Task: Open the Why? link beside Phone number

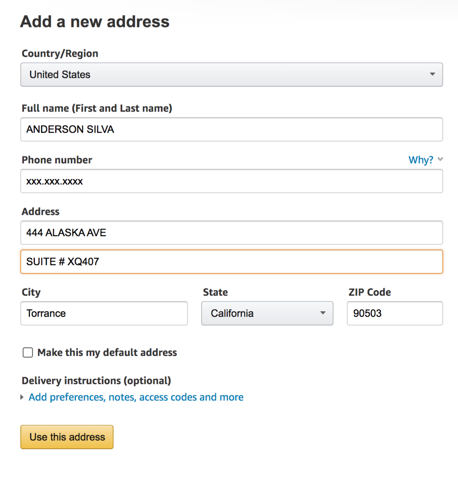Action: pyautogui.click(x=421, y=160)
